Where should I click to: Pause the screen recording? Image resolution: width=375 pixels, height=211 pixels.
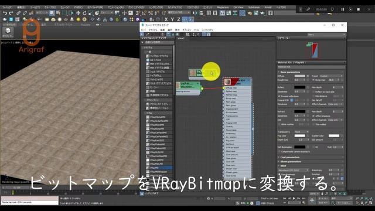click(342, 9)
